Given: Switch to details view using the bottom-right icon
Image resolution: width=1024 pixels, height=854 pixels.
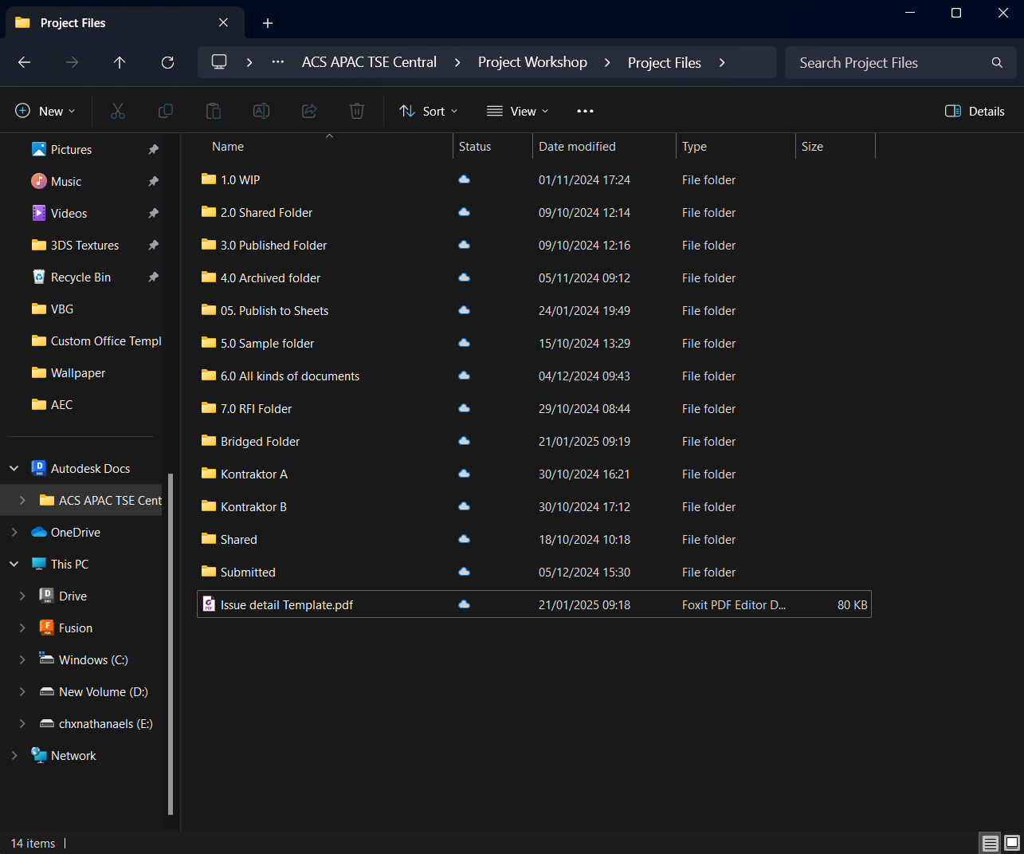Looking at the screenshot, I should coord(990,843).
